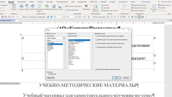Click Отмена in Поле dialog
The width and height of the screenshot is (172, 97).
(126, 78)
